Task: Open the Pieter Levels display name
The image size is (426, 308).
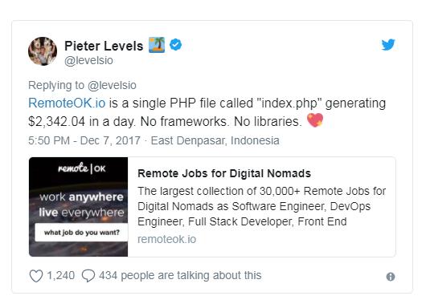Action: click(x=104, y=46)
